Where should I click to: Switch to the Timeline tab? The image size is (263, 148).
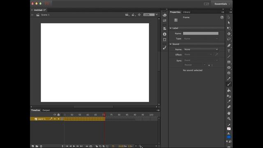[36, 110]
